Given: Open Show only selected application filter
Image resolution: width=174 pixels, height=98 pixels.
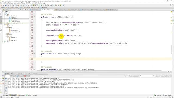Looking at the screenshot, I should (163, 76).
